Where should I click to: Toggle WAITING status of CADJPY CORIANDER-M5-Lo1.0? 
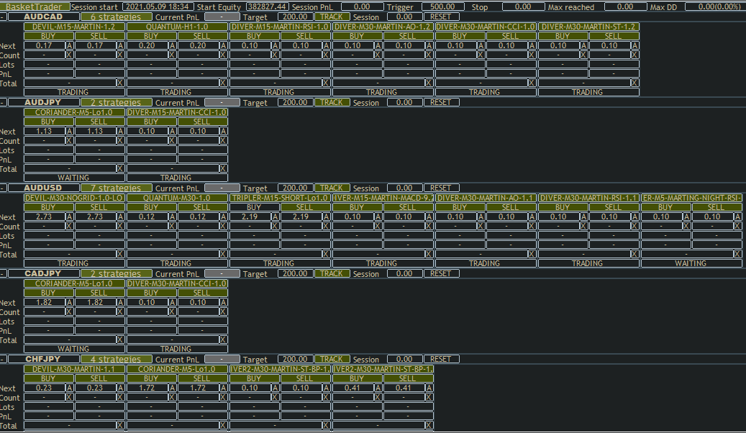coord(74,349)
